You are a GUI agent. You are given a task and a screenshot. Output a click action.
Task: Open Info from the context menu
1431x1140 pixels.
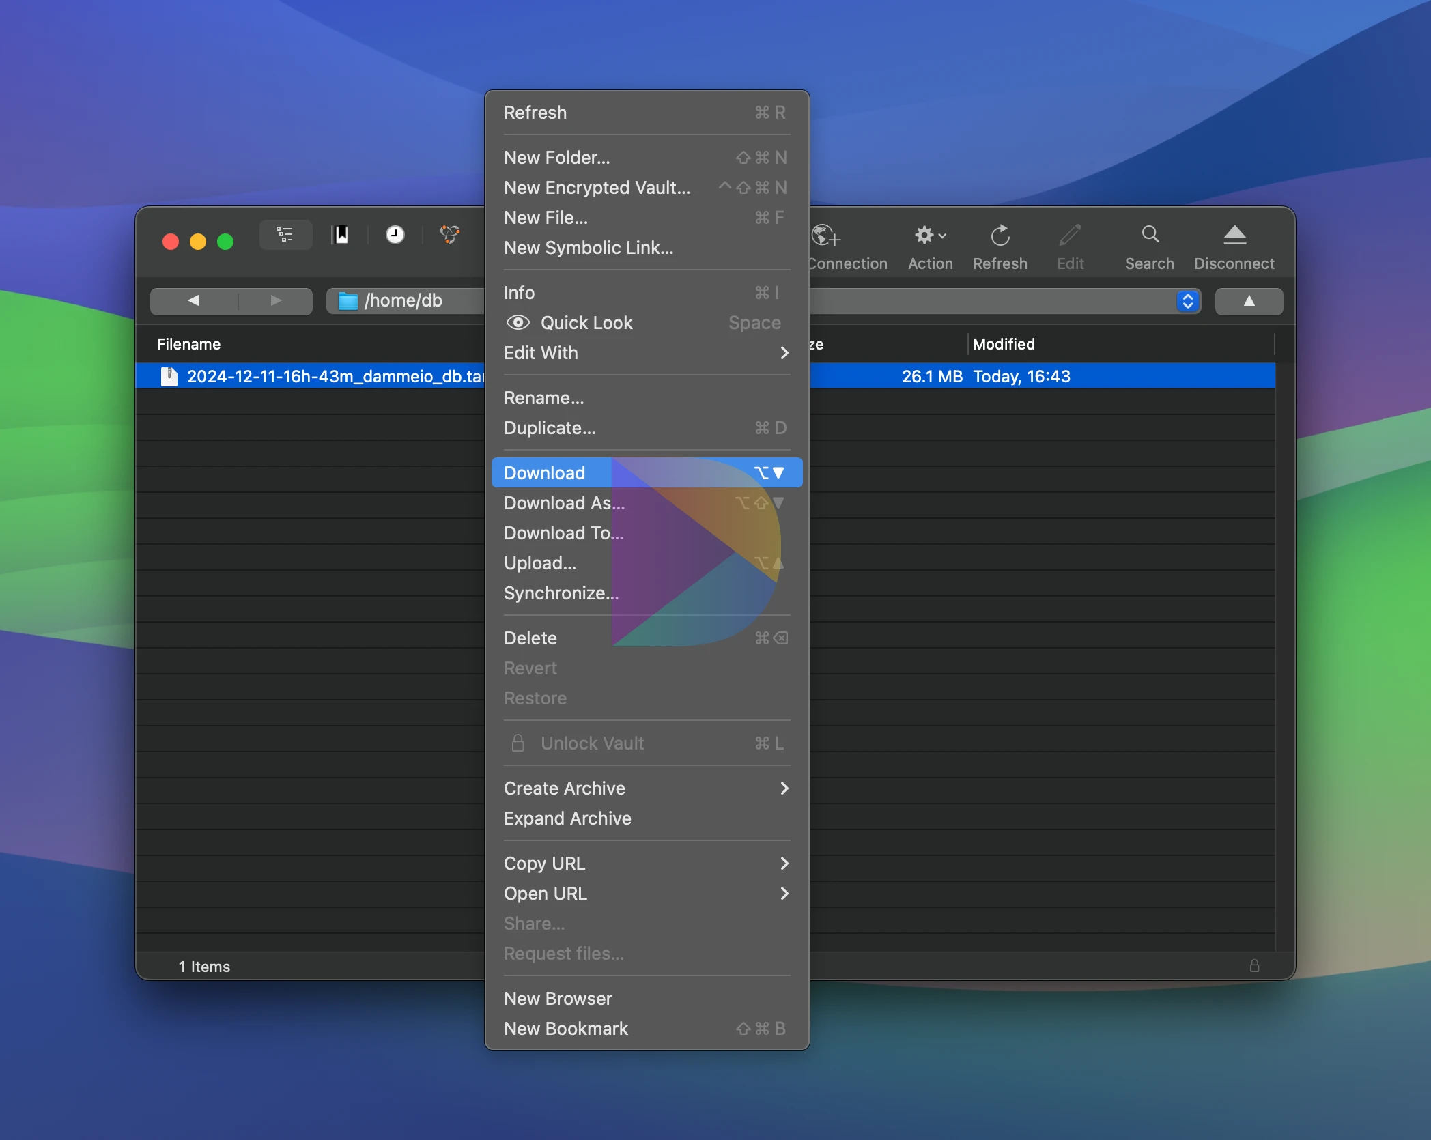[647, 293]
